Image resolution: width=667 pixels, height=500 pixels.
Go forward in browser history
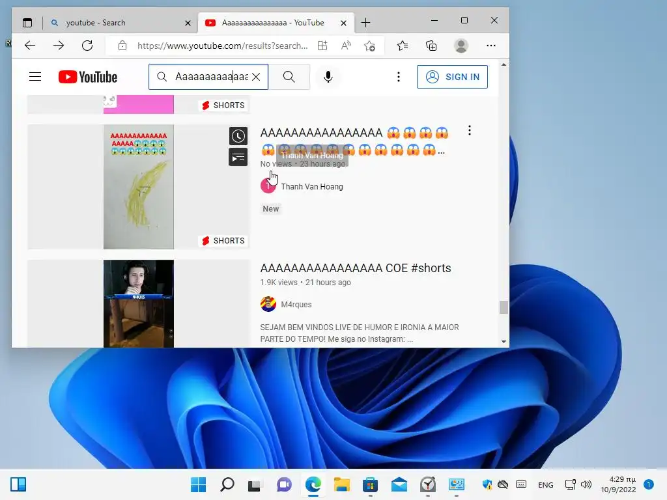coord(59,46)
